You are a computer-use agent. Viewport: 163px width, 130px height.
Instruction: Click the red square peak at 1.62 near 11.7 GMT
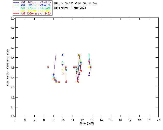(79, 55)
